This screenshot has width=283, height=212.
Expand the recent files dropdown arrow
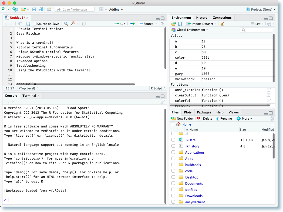(28, 9)
